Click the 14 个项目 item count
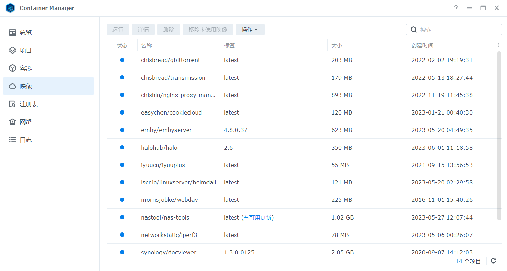Viewport: 507px width, 271px height. pyautogui.click(x=468, y=261)
